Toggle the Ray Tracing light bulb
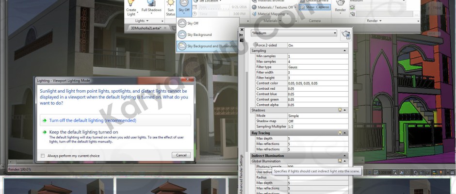 pos(340,133)
